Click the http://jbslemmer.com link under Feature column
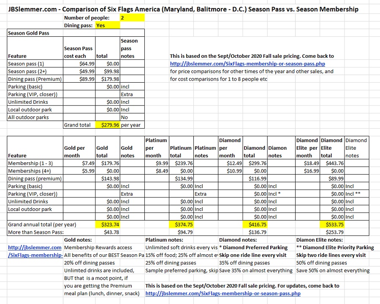380x304 pixels. coord(35,248)
